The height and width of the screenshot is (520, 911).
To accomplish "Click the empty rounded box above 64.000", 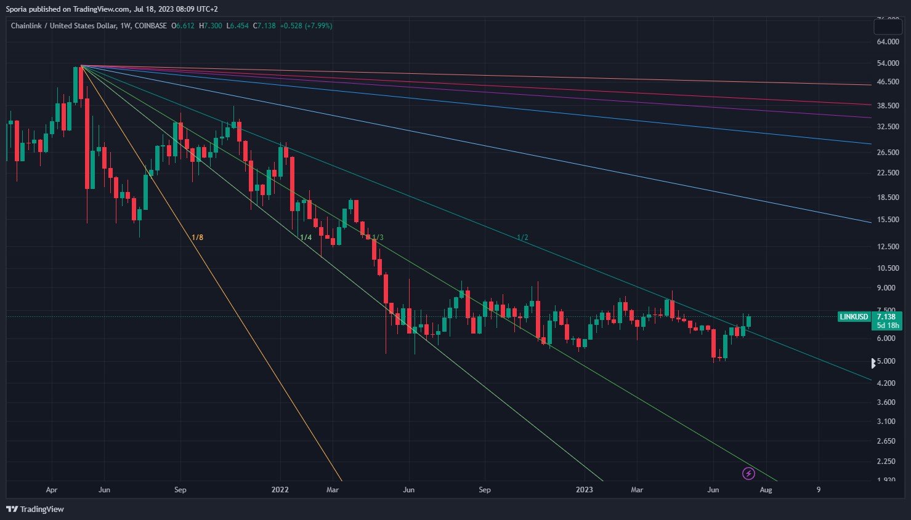I will click(x=888, y=26).
